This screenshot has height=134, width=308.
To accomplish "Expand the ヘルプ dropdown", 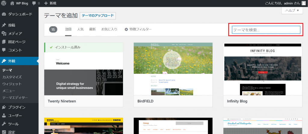I will (x=292, y=11).
